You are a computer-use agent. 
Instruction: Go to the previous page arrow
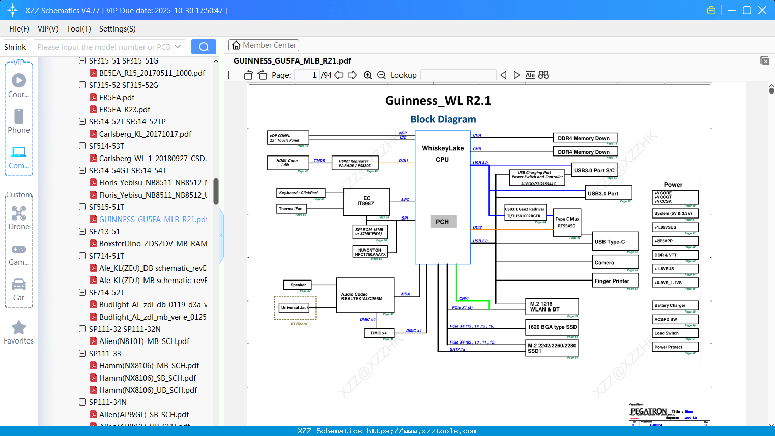tap(339, 75)
